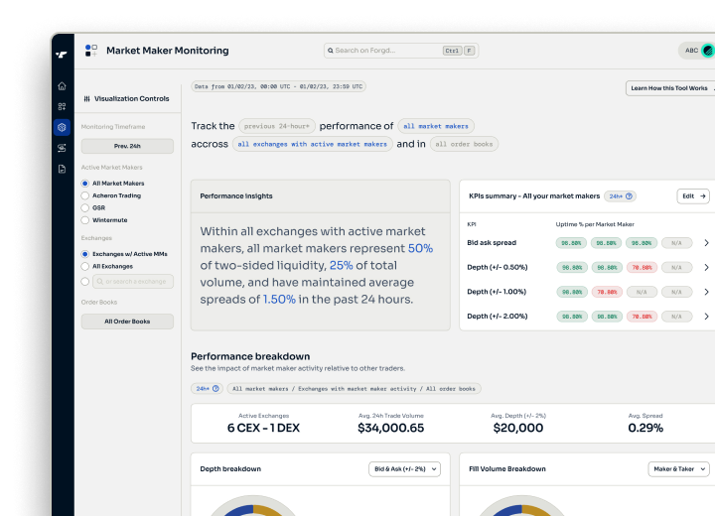This screenshot has width=715, height=516.
Task: Click the Market Maker Monitoring header icon
Action: (x=91, y=51)
